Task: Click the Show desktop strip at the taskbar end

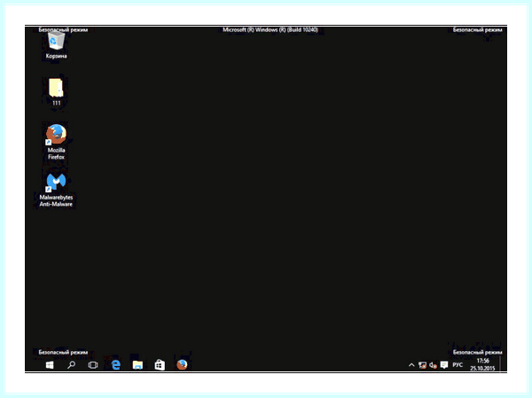Action: click(x=500, y=364)
